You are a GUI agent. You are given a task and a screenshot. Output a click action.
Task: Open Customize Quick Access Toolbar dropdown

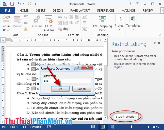point(36,4)
